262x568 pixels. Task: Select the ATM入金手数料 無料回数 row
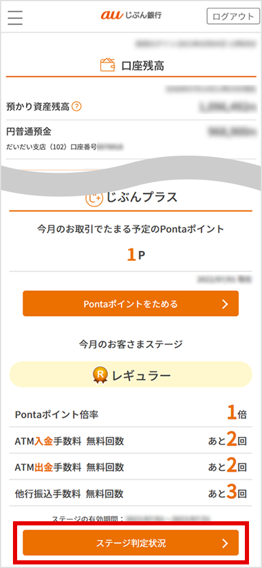point(131,440)
